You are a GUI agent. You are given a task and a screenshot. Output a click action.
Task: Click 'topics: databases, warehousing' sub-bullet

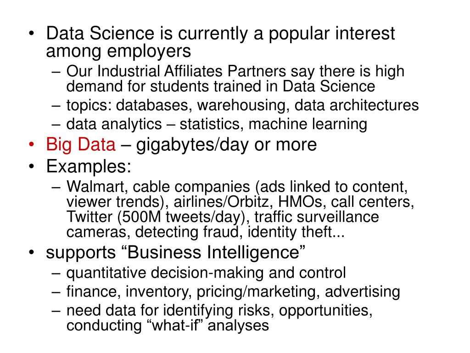point(242,105)
